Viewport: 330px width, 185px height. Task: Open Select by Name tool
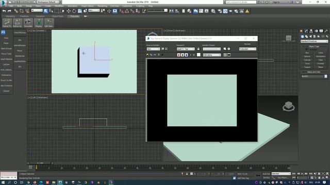[x=51, y=11]
